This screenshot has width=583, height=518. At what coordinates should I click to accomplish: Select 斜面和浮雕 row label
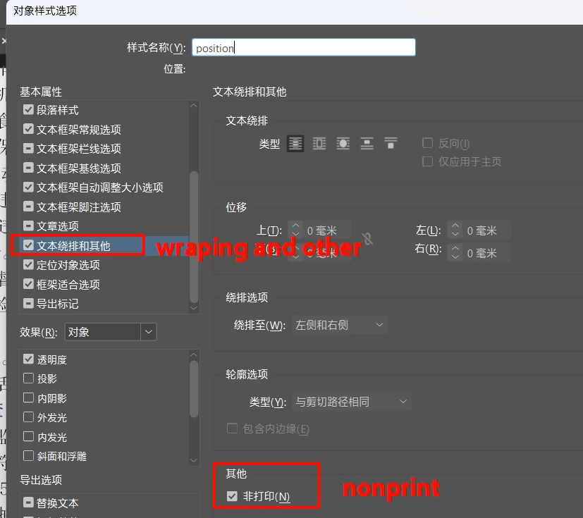coord(62,456)
